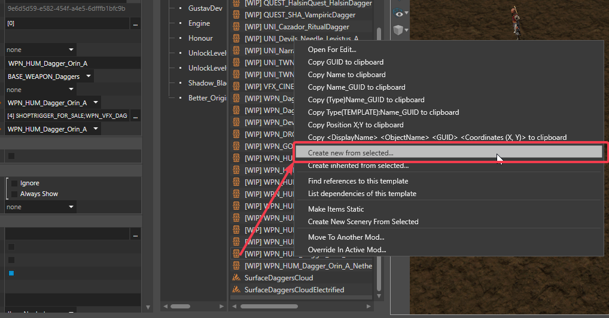This screenshot has height=318, width=609.
Task: Open the BASE_WEAPON_Daggers dropdown
Action: click(x=89, y=77)
